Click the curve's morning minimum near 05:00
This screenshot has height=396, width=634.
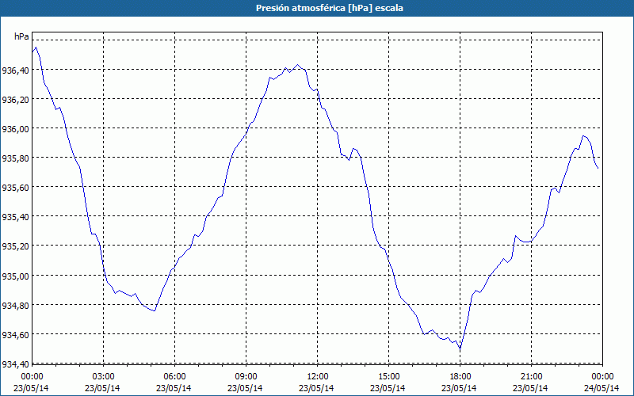click(x=155, y=310)
